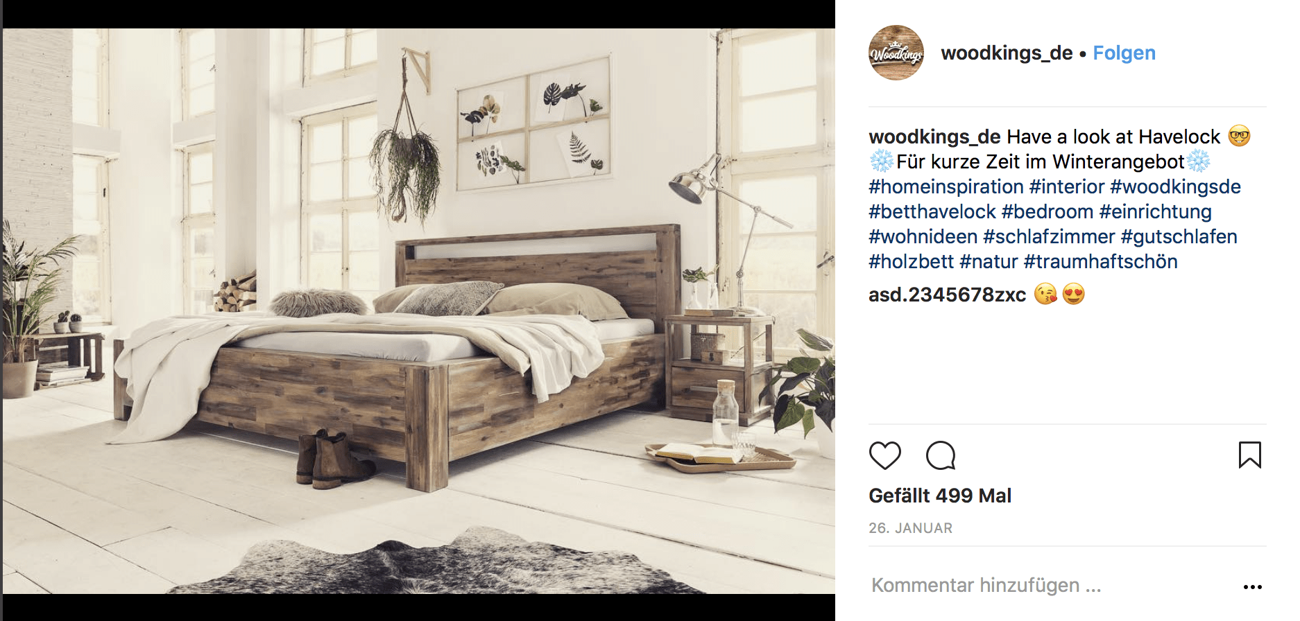Viewport: 1300px width, 621px height.
Task: Open more options three-dot menu
Action: click(x=1252, y=587)
